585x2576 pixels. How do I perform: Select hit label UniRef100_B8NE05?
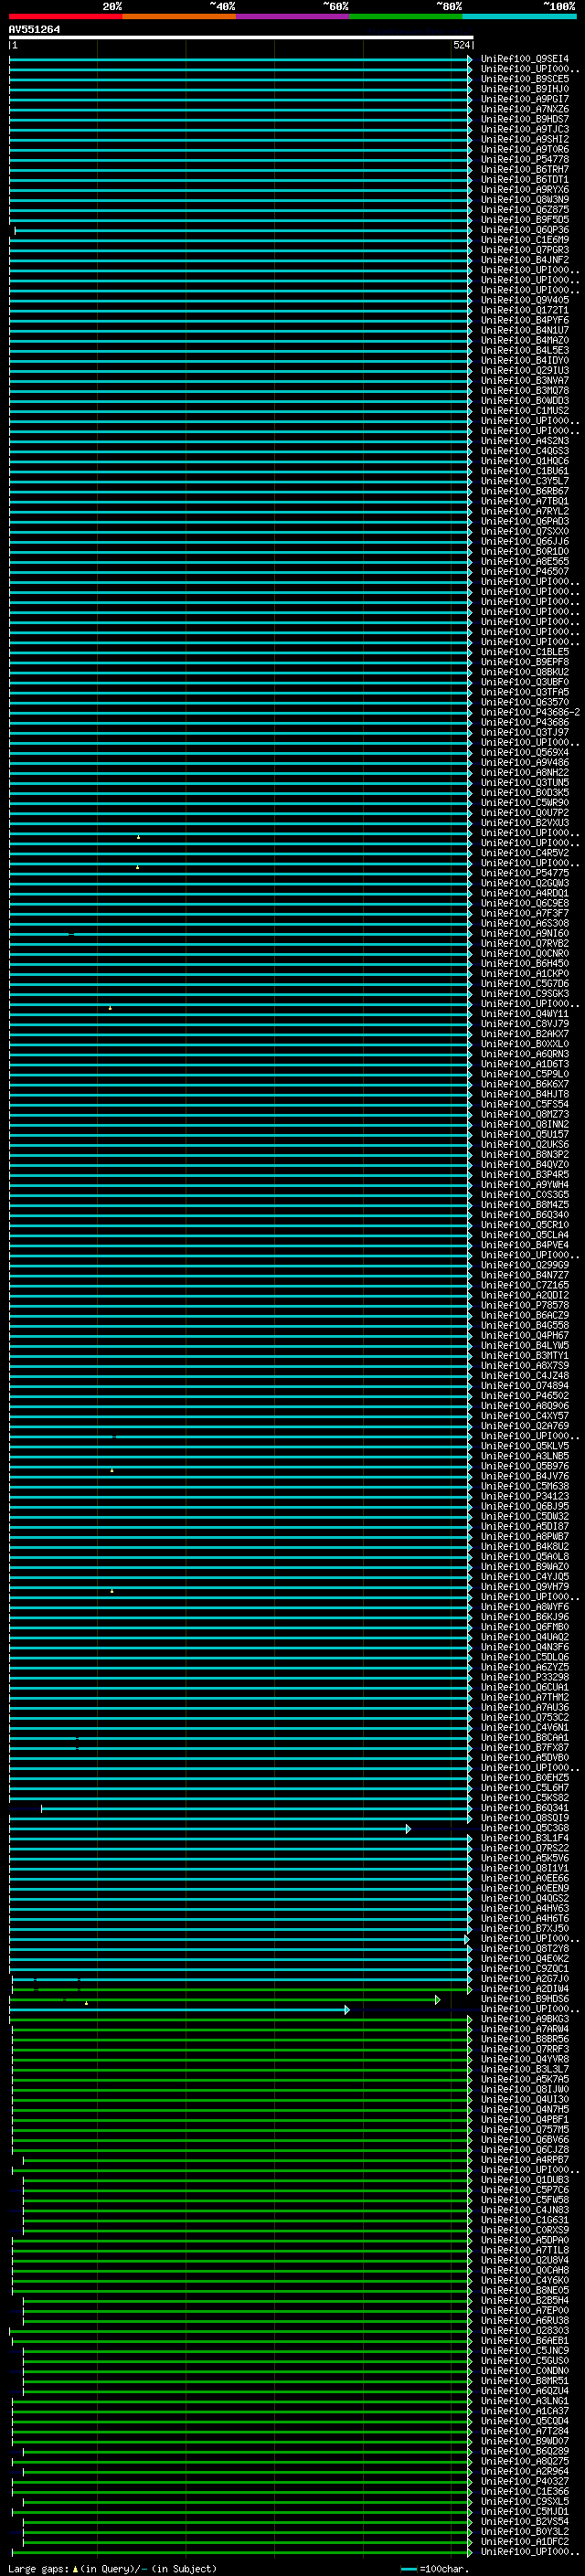tap(525, 2290)
